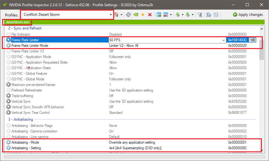Open the import profiles dropdown arrow

(192, 15)
